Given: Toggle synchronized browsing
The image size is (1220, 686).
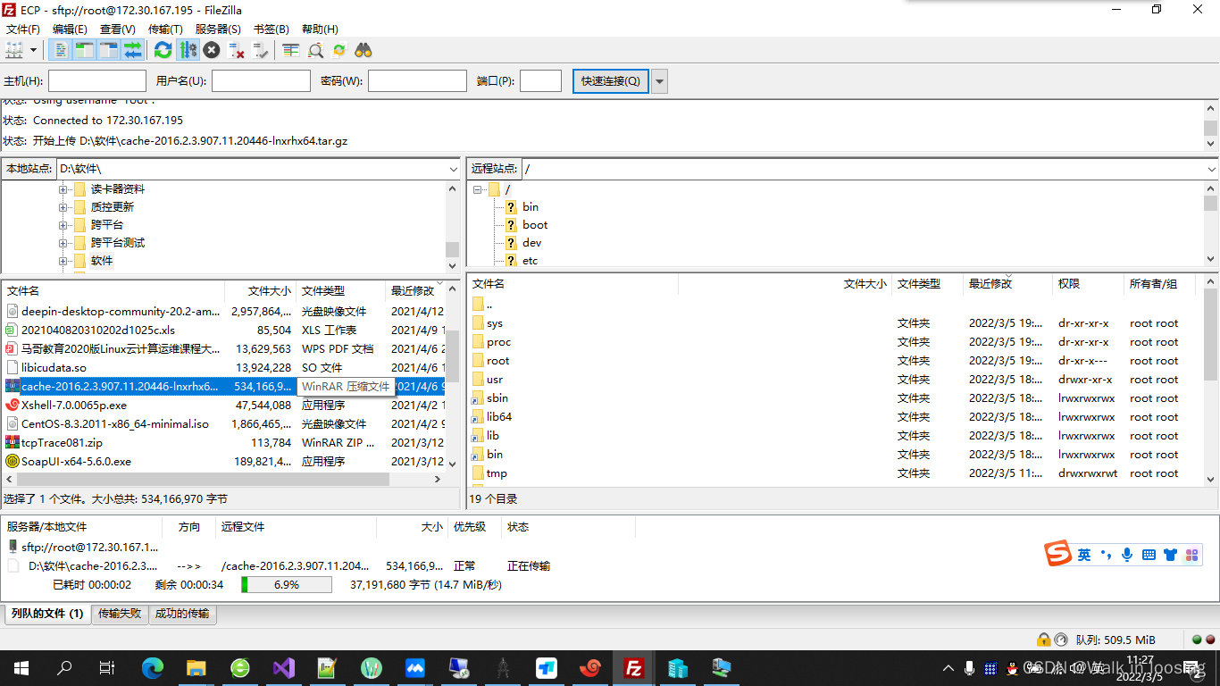Looking at the screenshot, I should (x=339, y=50).
